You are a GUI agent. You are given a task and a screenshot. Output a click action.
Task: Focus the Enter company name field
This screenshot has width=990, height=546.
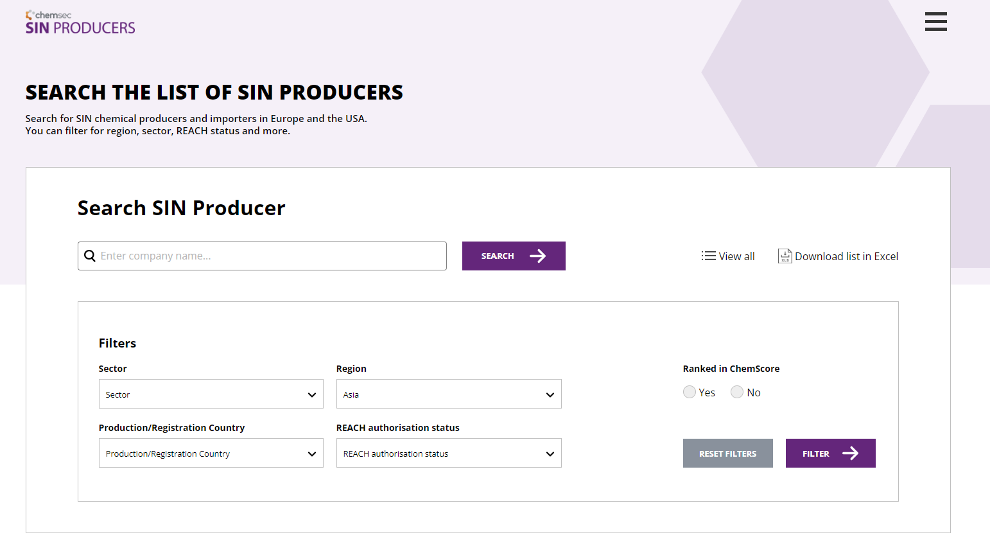262,256
